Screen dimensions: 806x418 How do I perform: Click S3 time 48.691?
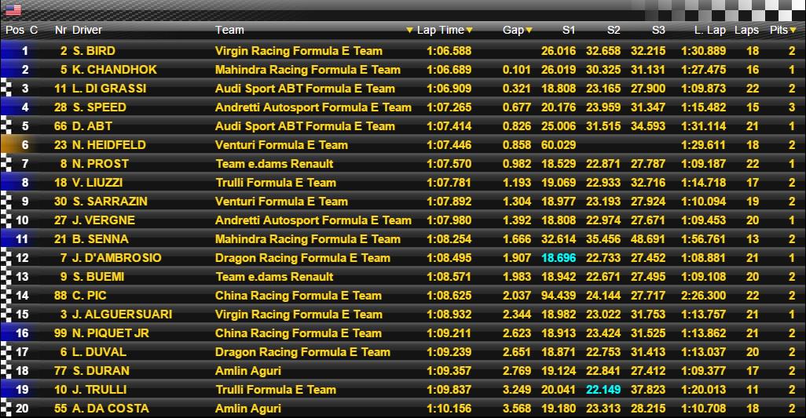tap(648, 239)
